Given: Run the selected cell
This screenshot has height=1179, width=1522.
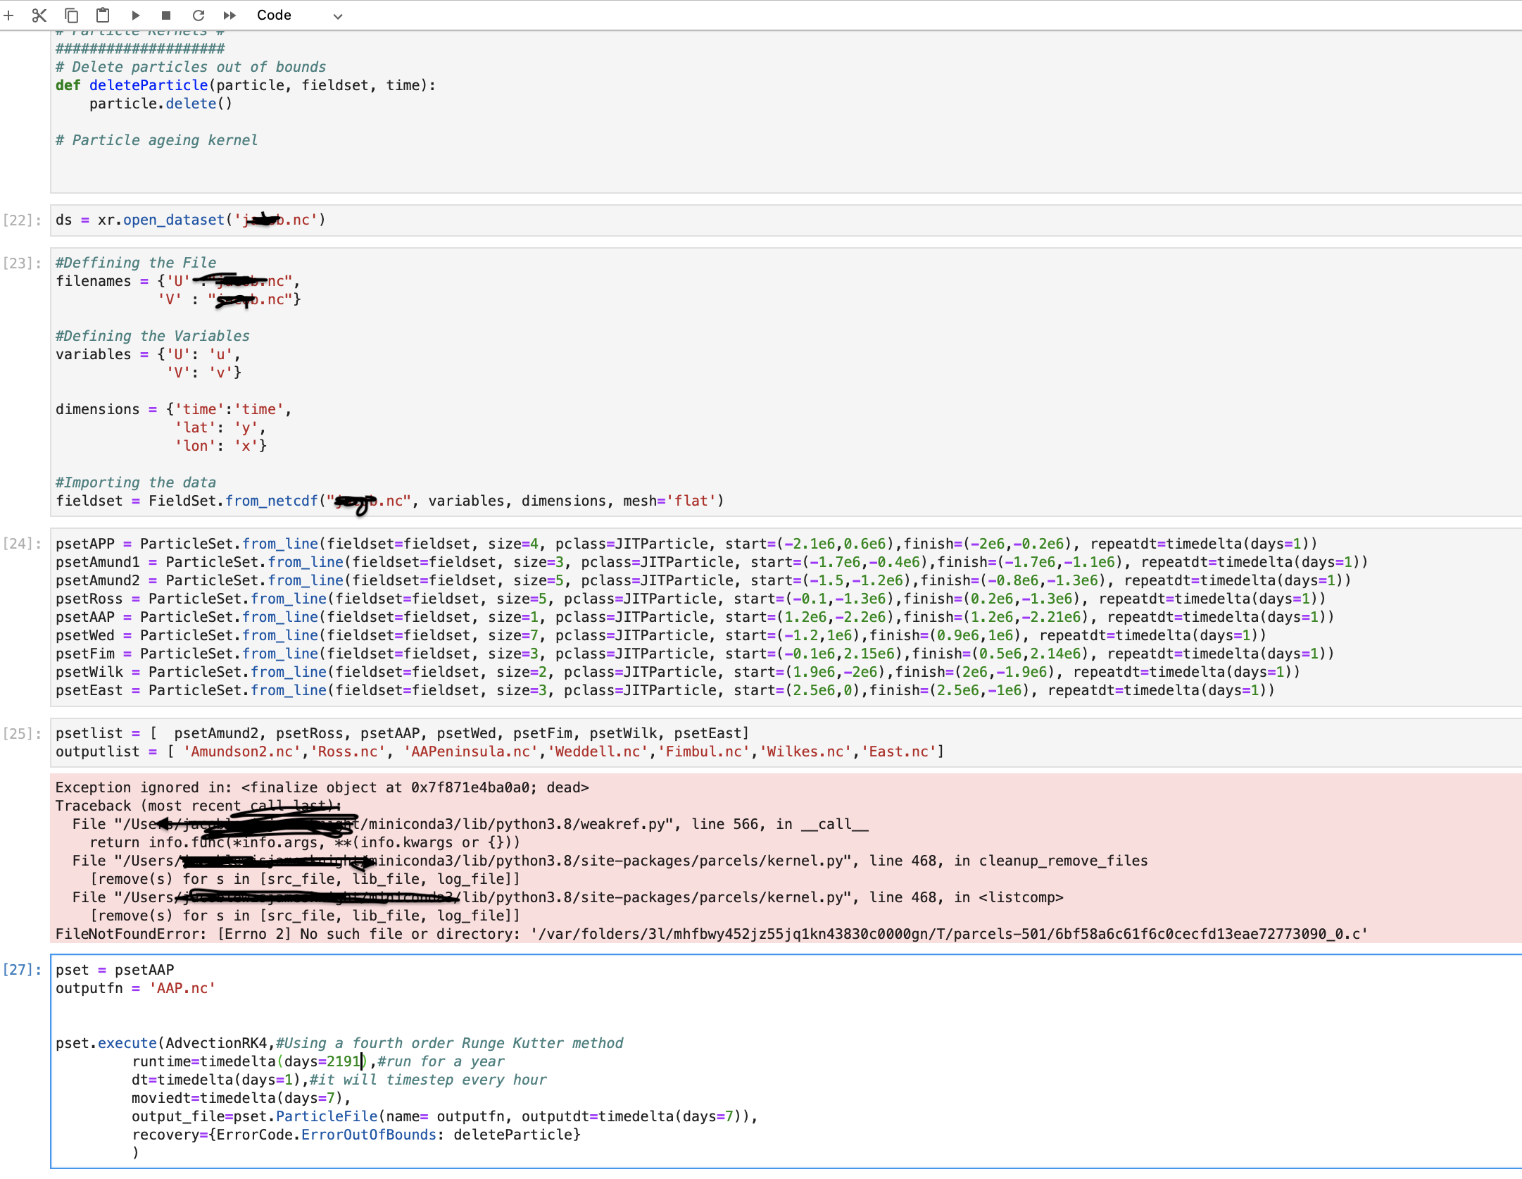Looking at the screenshot, I should (x=135, y=15).
